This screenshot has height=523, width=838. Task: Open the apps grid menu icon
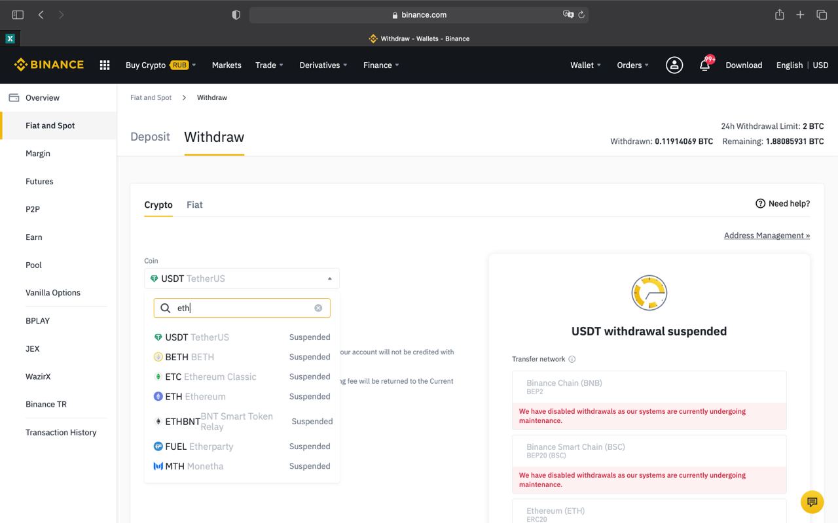coord(105,65)
